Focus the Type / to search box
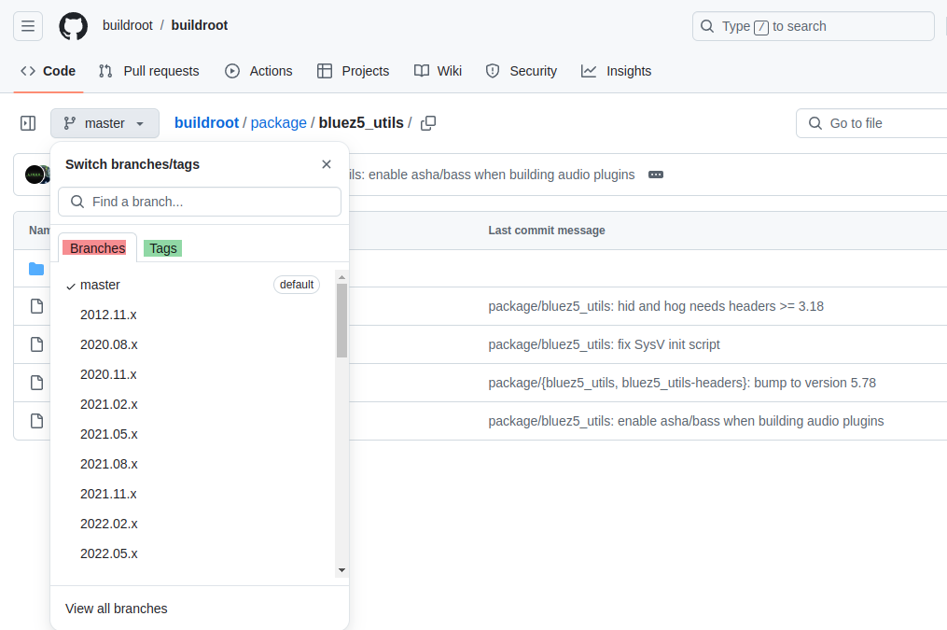 click(x=813, y=26)
